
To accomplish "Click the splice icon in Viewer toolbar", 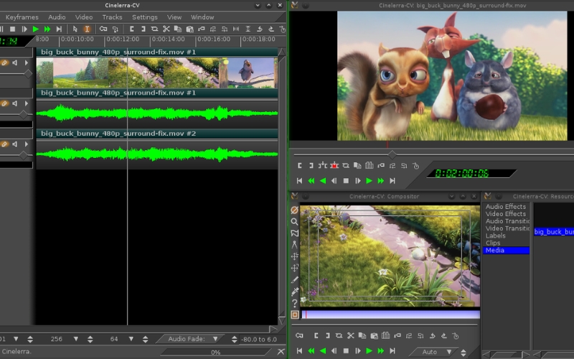I will [322, 166].
